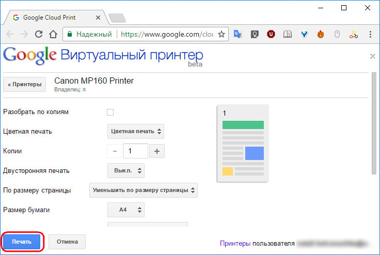This screenshot has width=380, height=255.
Task: Click the copies number field
Action: (x=136, y=151)
